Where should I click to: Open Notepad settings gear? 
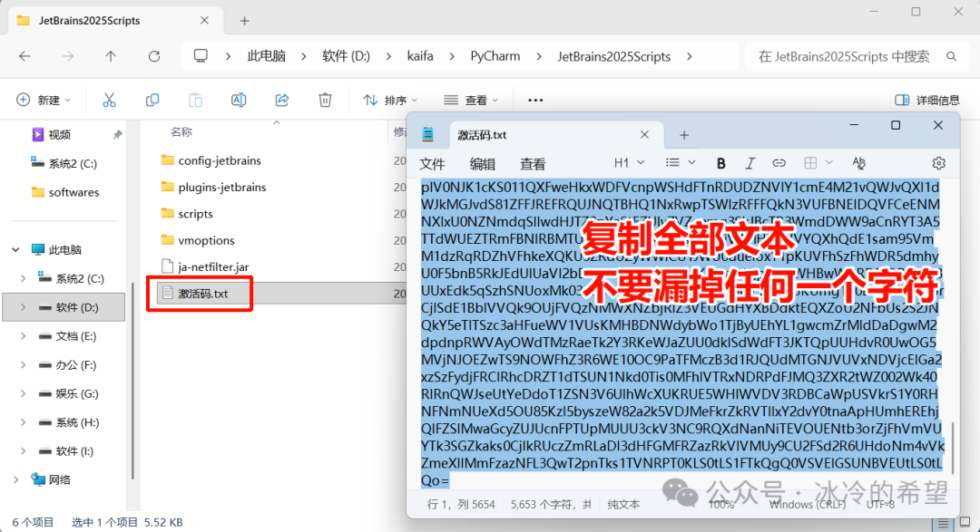tap(938, 163)
